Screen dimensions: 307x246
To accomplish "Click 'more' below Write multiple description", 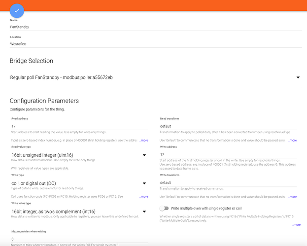I will [296, 225].
